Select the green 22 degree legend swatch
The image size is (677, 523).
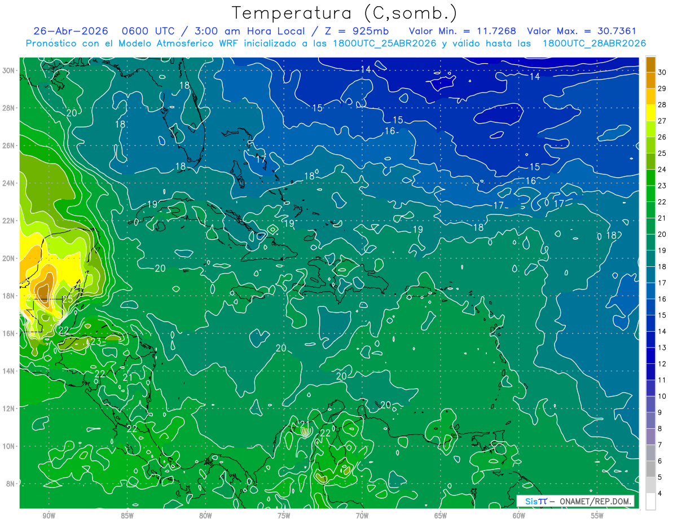(x=650, y=194)
